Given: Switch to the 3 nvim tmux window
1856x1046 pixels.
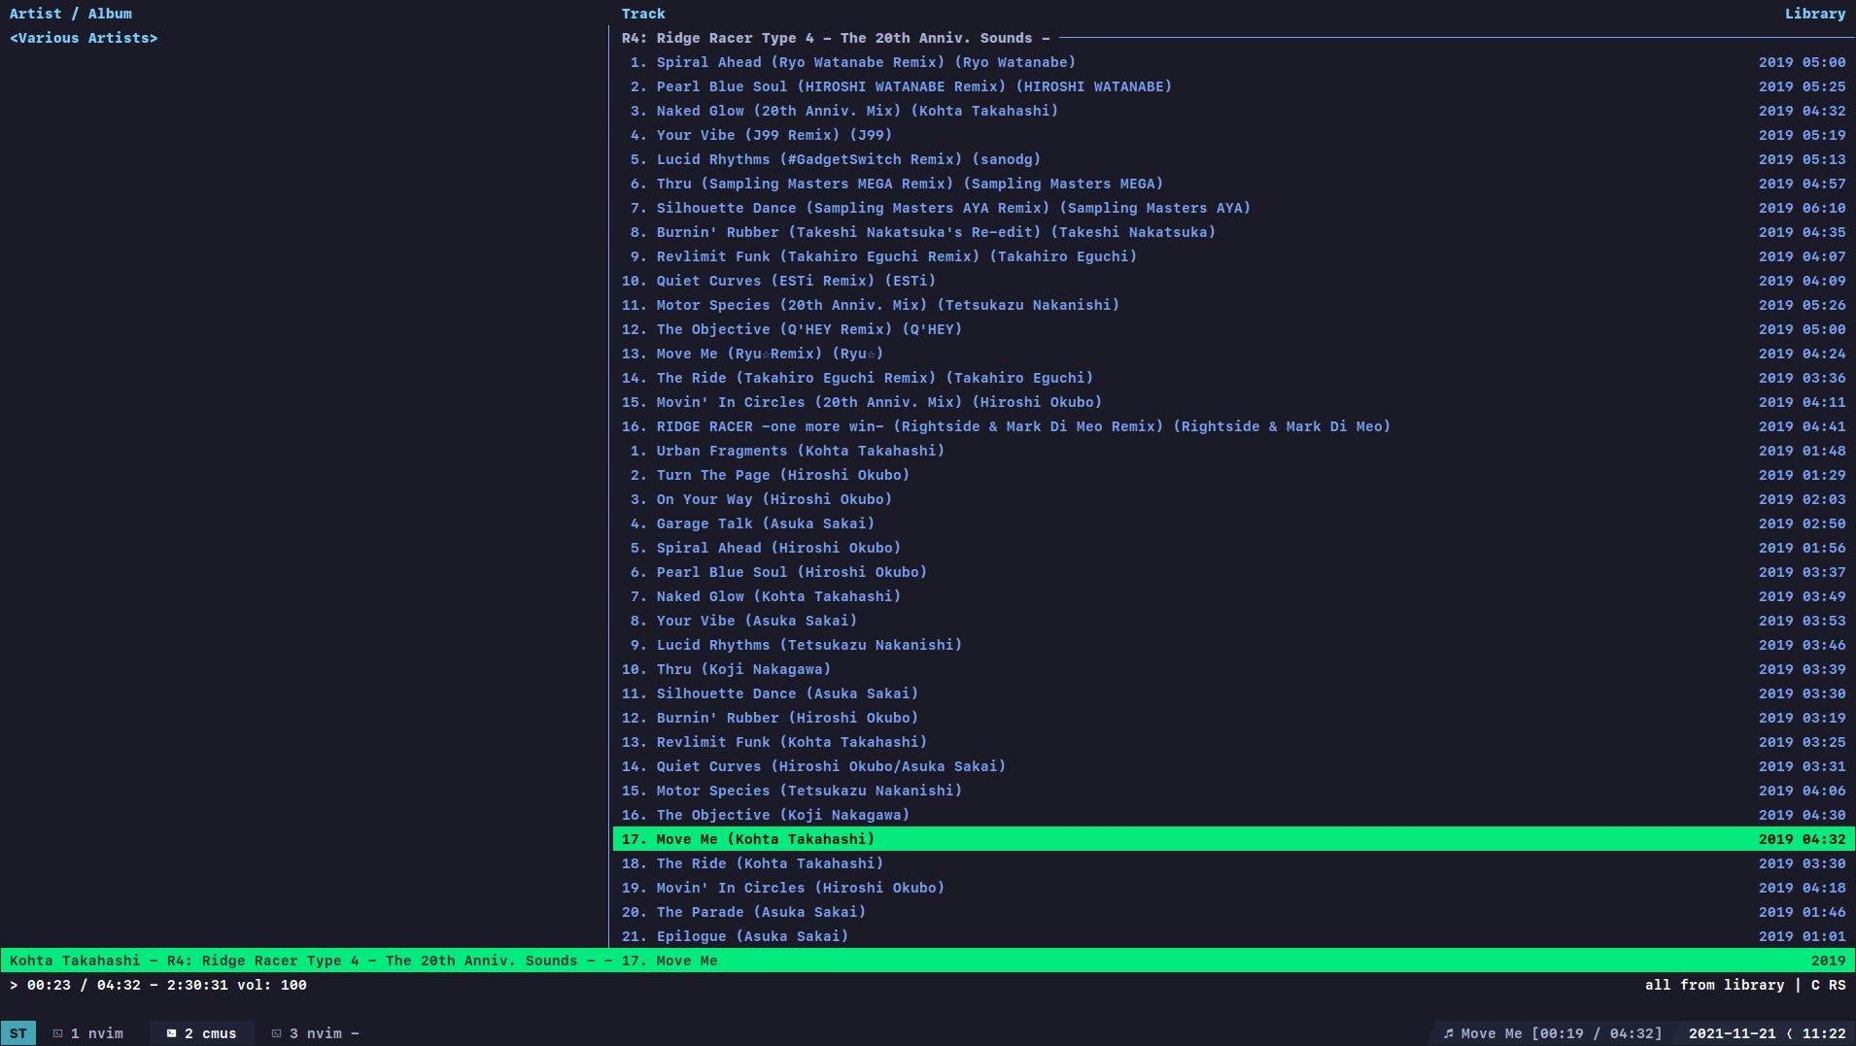Looking at the screenshot, I should (316, 1033).
